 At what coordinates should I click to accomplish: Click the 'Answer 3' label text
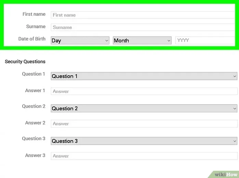pos(35,155)
